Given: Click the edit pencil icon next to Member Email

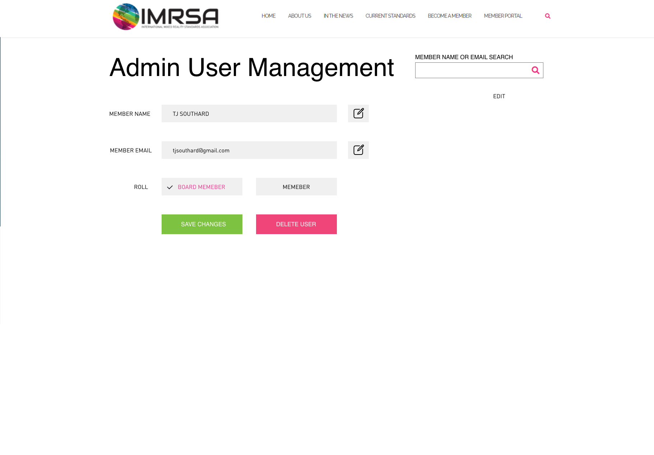Looking at the screenshot, I should (x=358, y=150).
